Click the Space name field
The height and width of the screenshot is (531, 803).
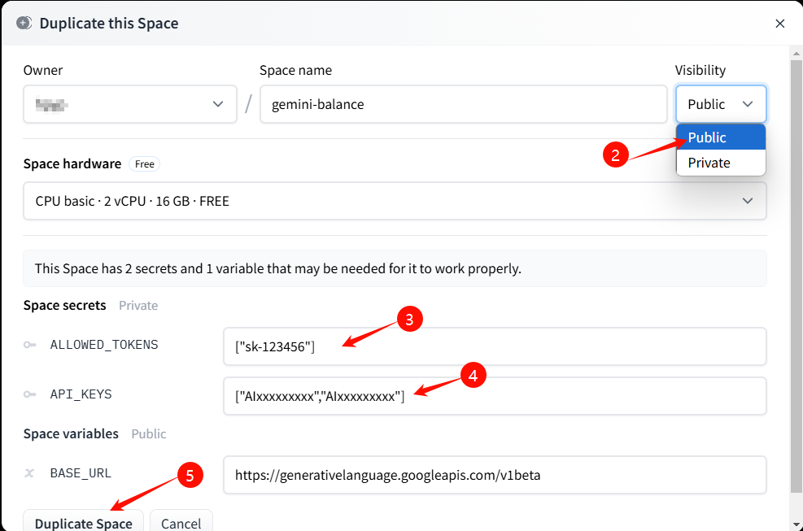pyautogui.click(x=463, y=104)
